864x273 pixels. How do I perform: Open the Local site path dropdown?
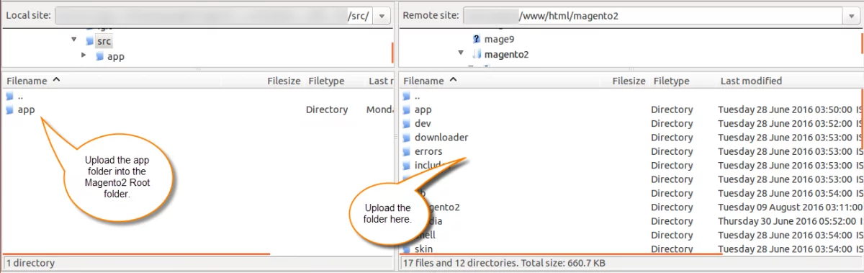click(x=382, y=16)
